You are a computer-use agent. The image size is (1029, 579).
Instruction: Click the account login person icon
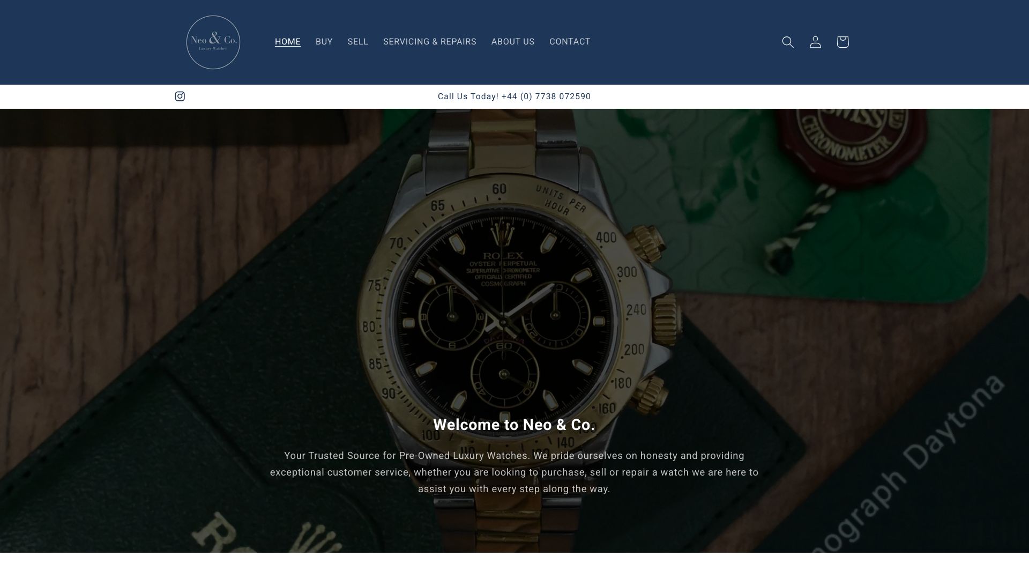(x=815, y=42)
